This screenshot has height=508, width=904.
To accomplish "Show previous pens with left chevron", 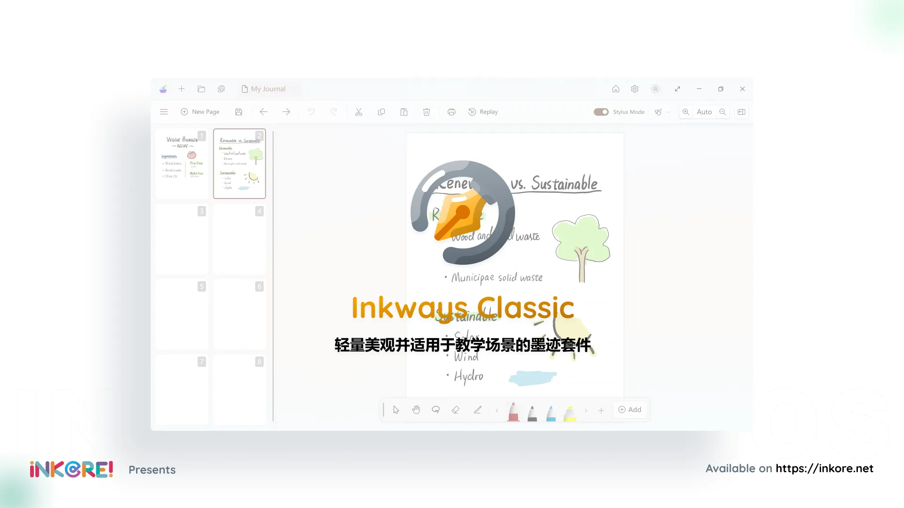I will 497,410.
